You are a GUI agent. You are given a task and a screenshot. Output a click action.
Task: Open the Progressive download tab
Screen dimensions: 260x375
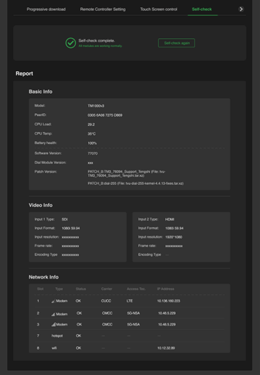point(46,9)
